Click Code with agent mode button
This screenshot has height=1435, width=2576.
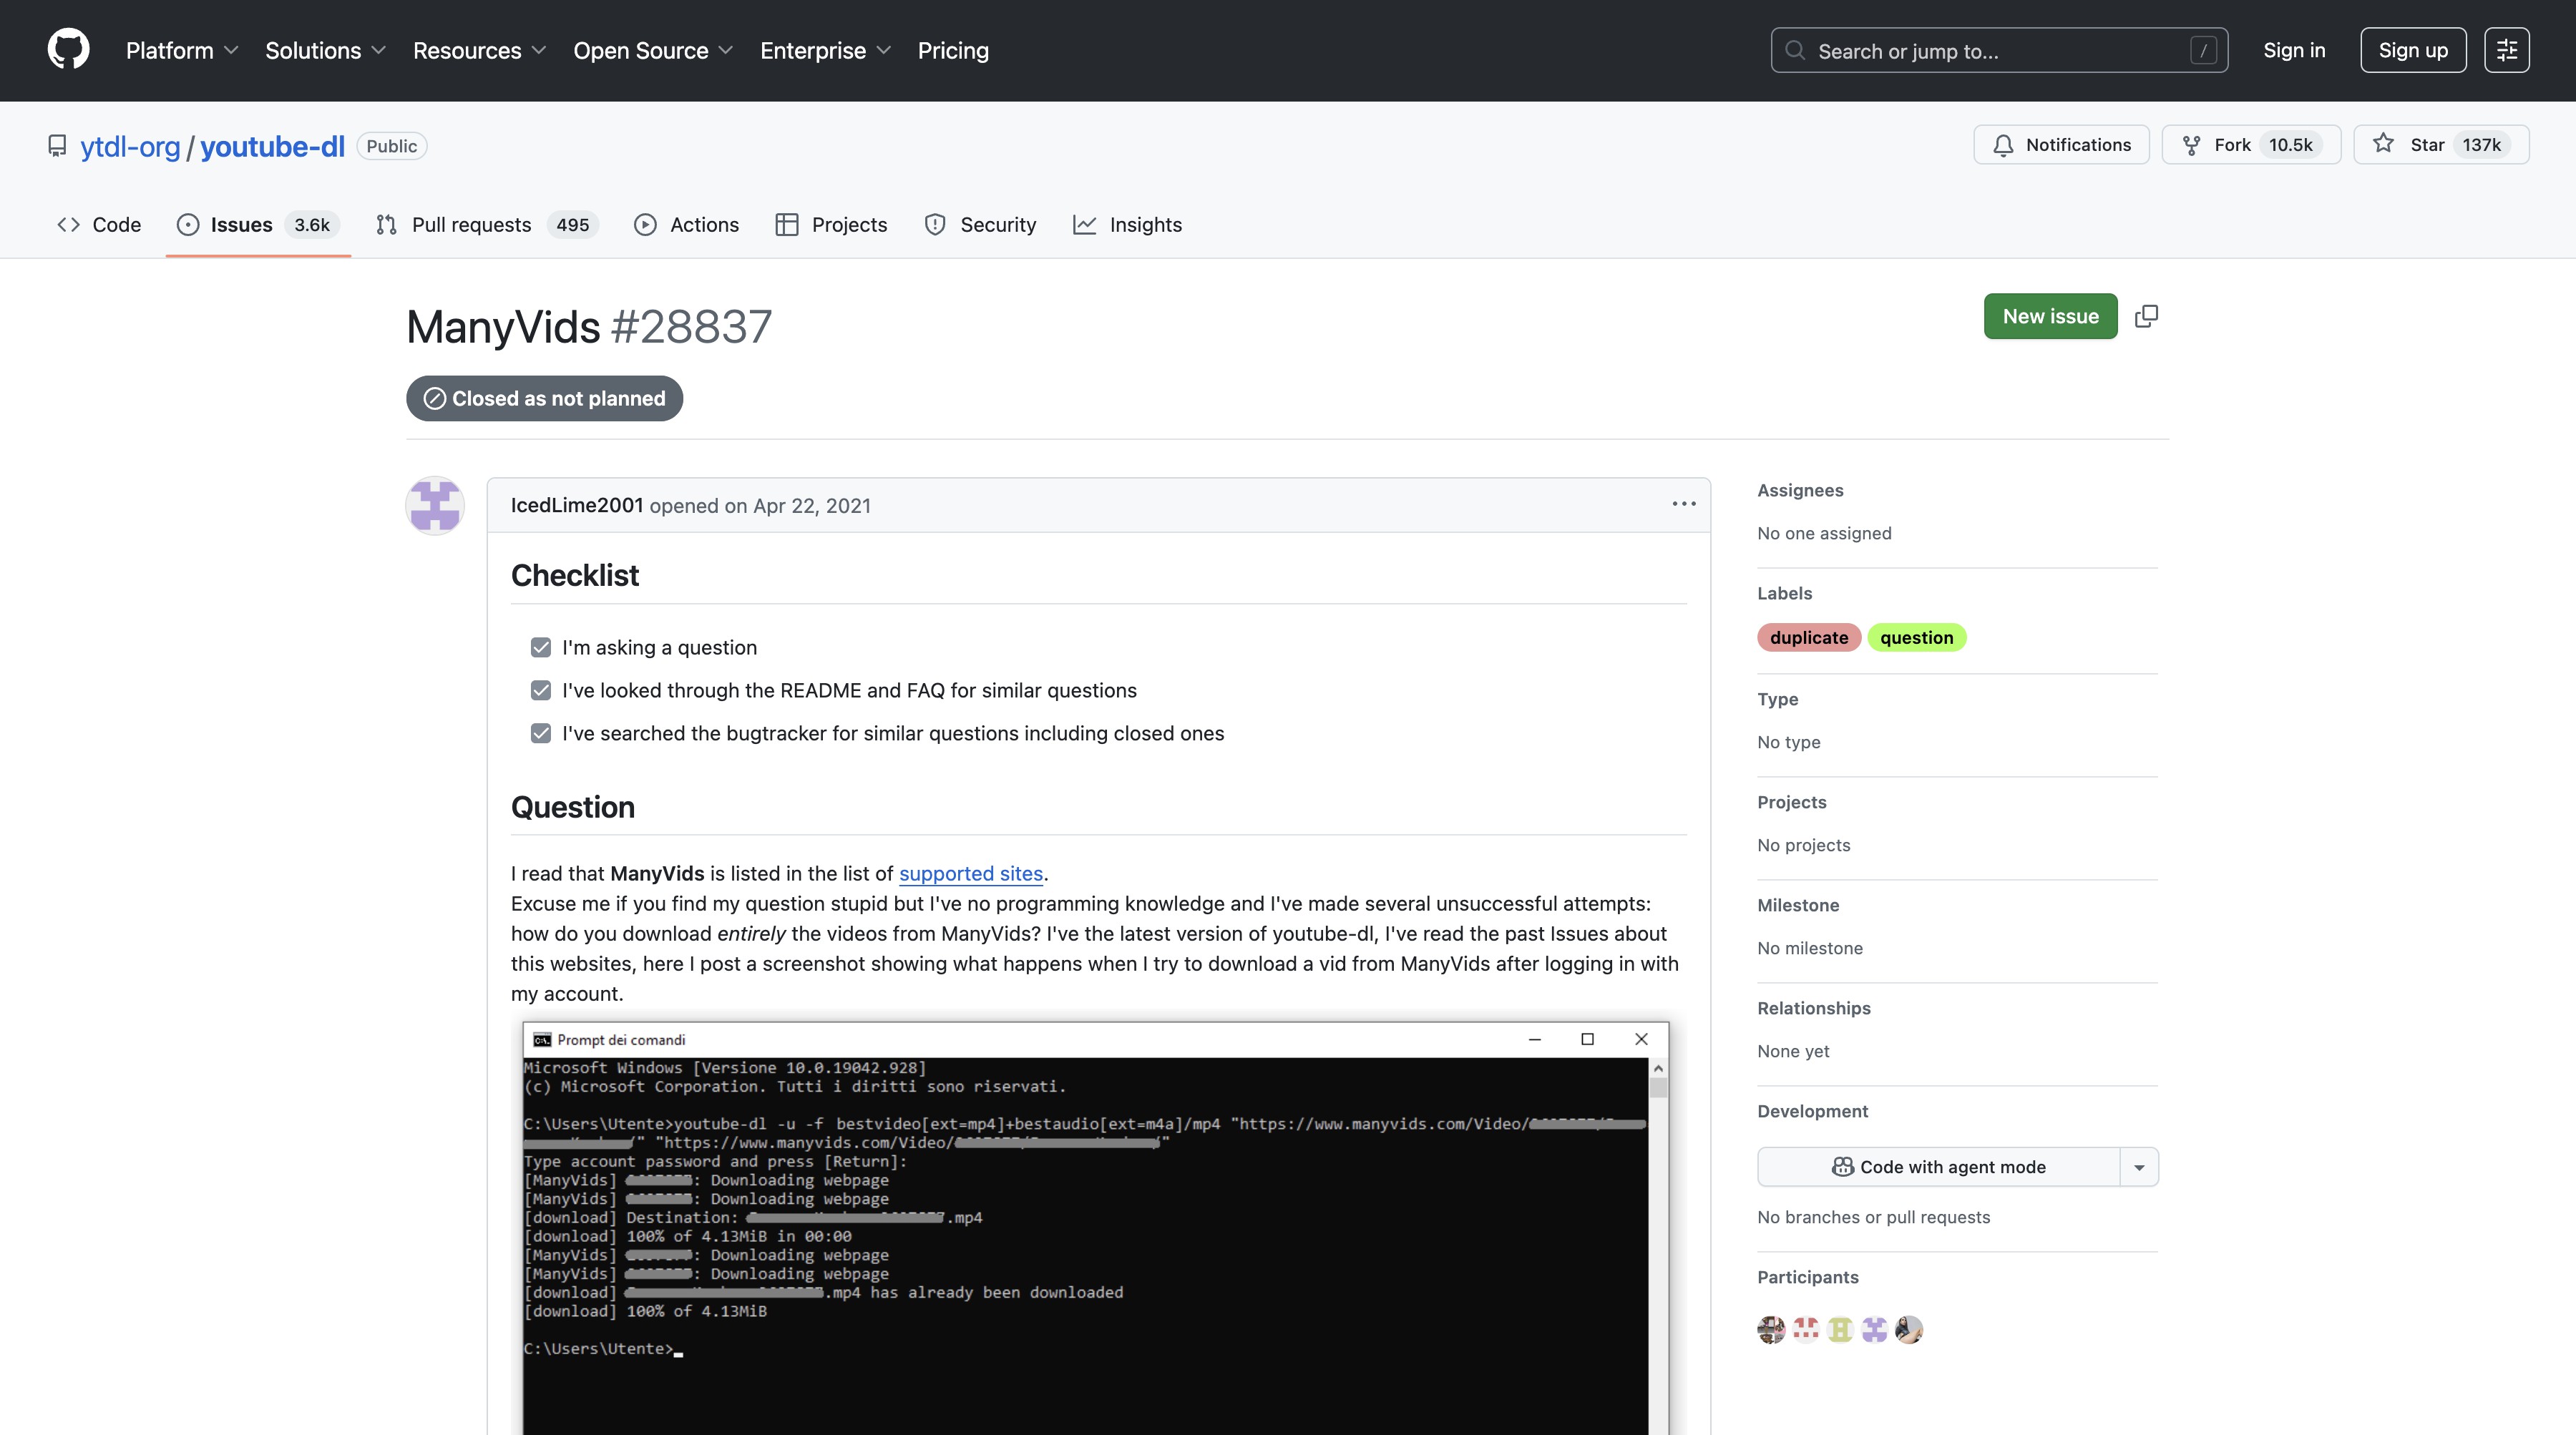1938,1167
